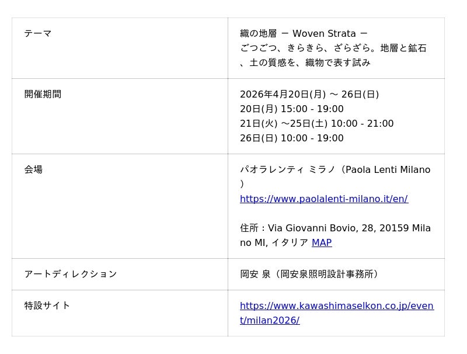Viewport: 467px width, 354px height.
Task: Click the 20日(月) 15:00 - 19:00 line
Action: click(291, 109)
